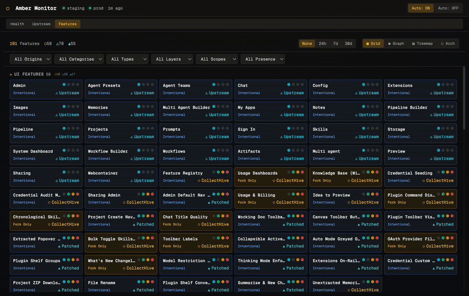This screenshot has height=296, width=469.
Task: Open the Features tab
Action: [68, 24]
